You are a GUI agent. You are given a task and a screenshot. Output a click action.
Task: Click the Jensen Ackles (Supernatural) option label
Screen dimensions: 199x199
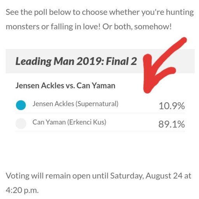[75, 104]
